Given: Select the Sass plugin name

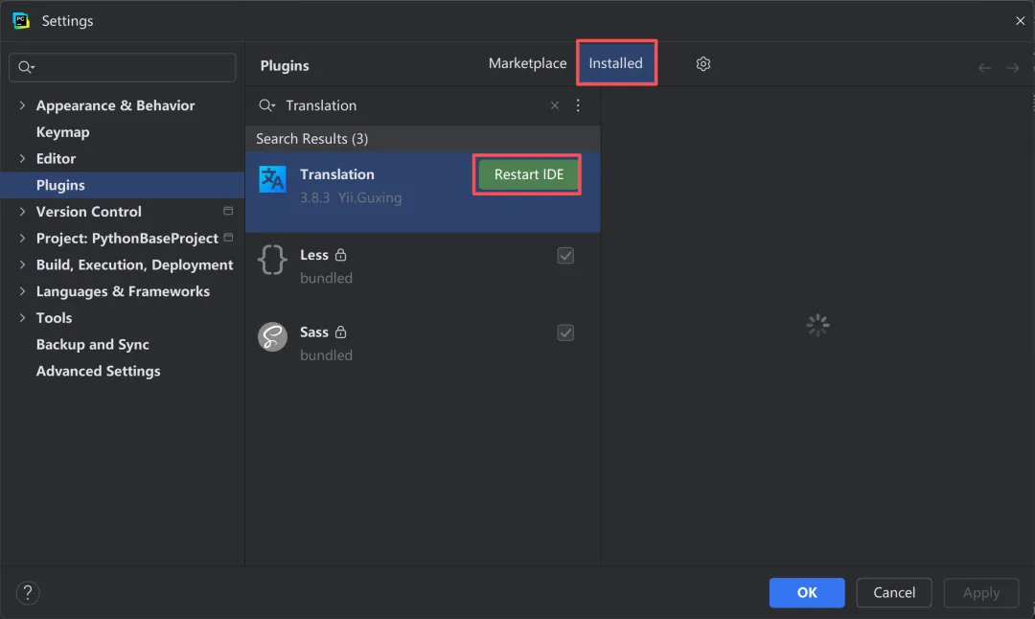Looking at the screenshot, I should (314, 332).
